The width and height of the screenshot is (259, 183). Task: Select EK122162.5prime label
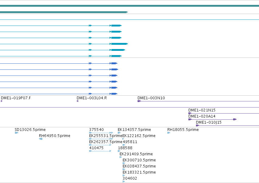pos(139,136)
